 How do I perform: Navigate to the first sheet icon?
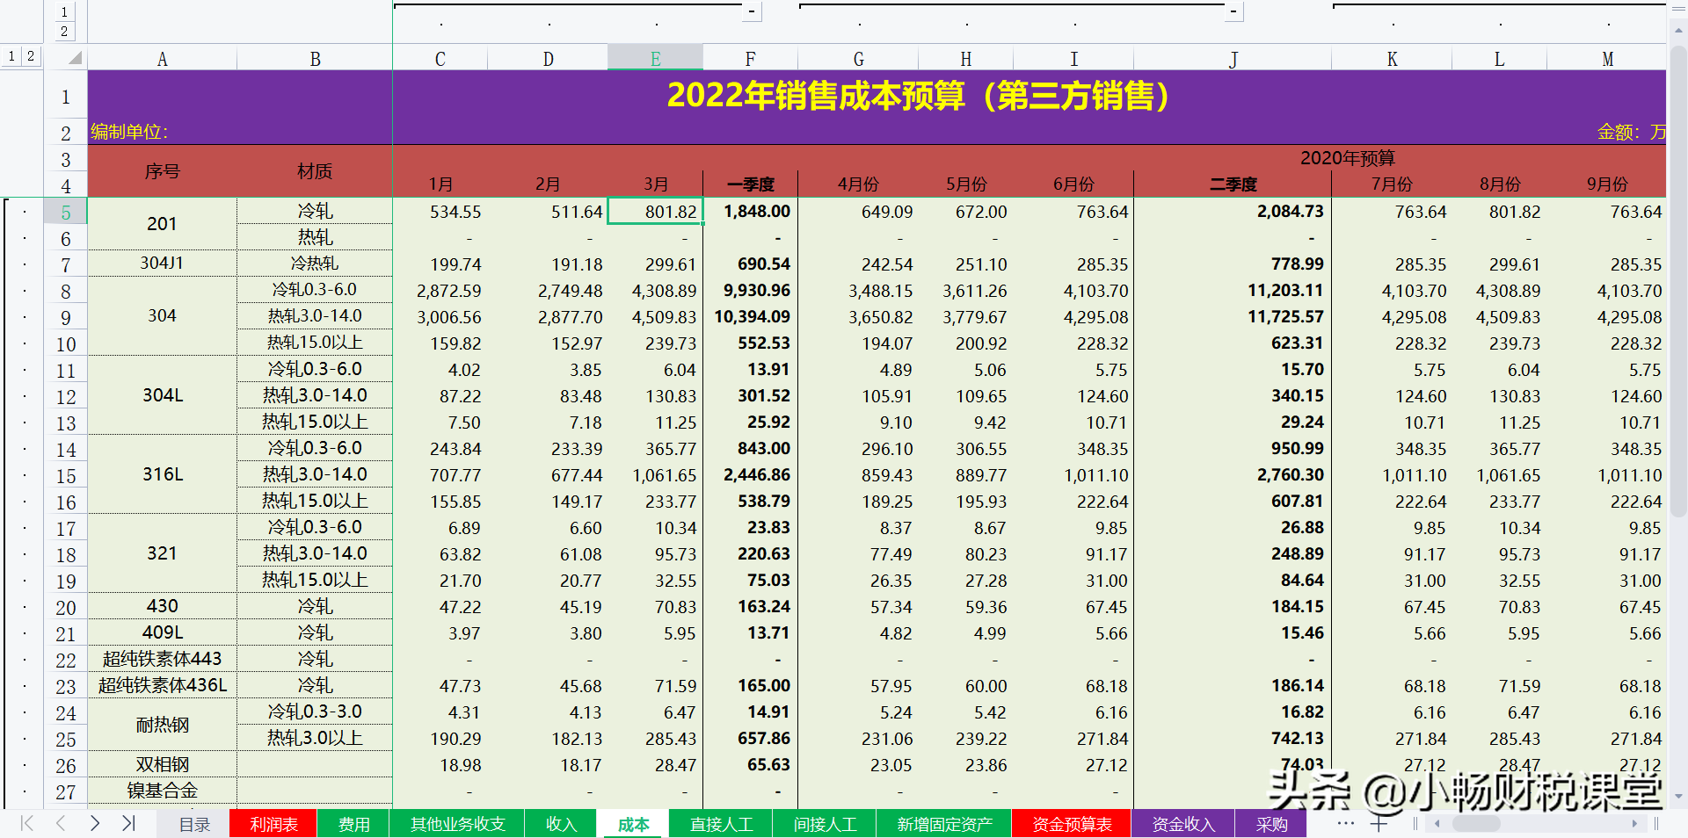point(25,824)
